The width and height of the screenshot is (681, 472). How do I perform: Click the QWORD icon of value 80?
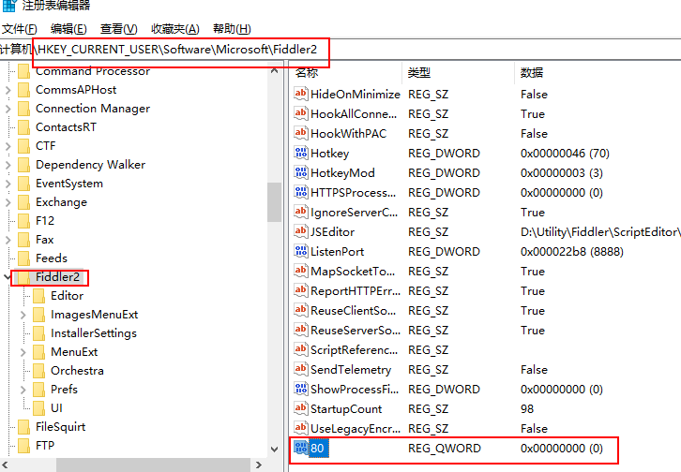pyautogui.click(x=300, y=448)
